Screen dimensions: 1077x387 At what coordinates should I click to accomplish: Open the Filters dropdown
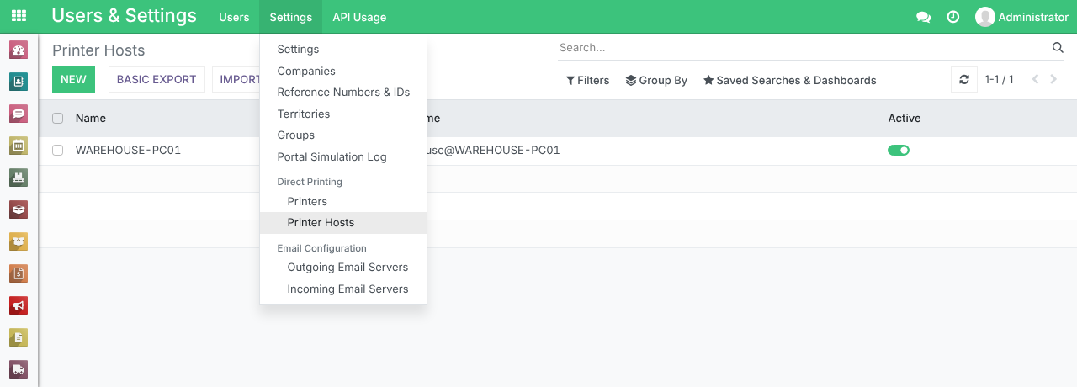click(x=587, y=81)
